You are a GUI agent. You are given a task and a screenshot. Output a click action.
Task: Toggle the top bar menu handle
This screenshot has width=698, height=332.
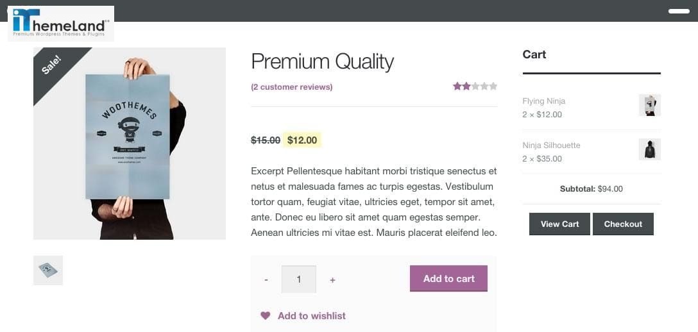point(678,11)
